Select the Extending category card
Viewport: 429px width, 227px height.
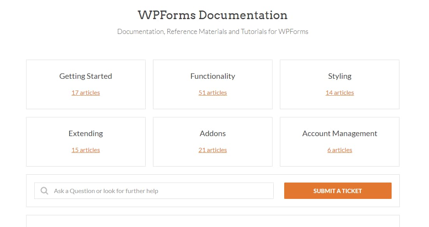tap(86, 141)
